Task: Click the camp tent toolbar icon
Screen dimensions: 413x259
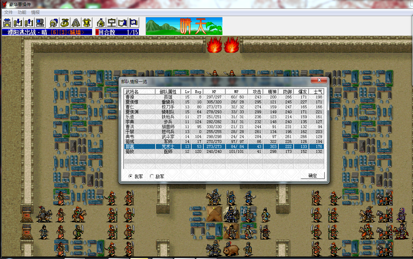Action: click(x=101, y=23)
